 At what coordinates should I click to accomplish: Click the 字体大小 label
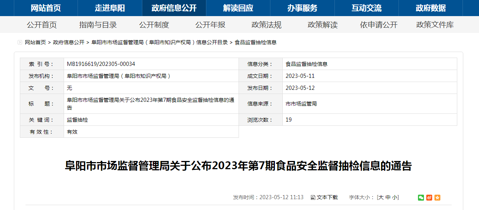[x=362, y=198]
